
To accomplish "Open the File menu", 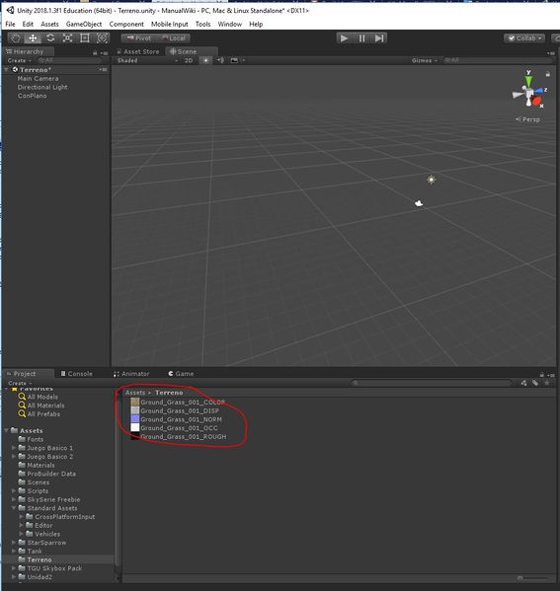I will click(x=10, y=24).
